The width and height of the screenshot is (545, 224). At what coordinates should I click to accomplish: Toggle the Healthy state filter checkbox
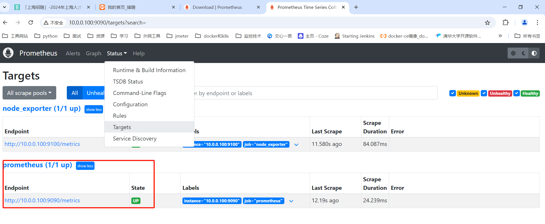tap(516, 93)
